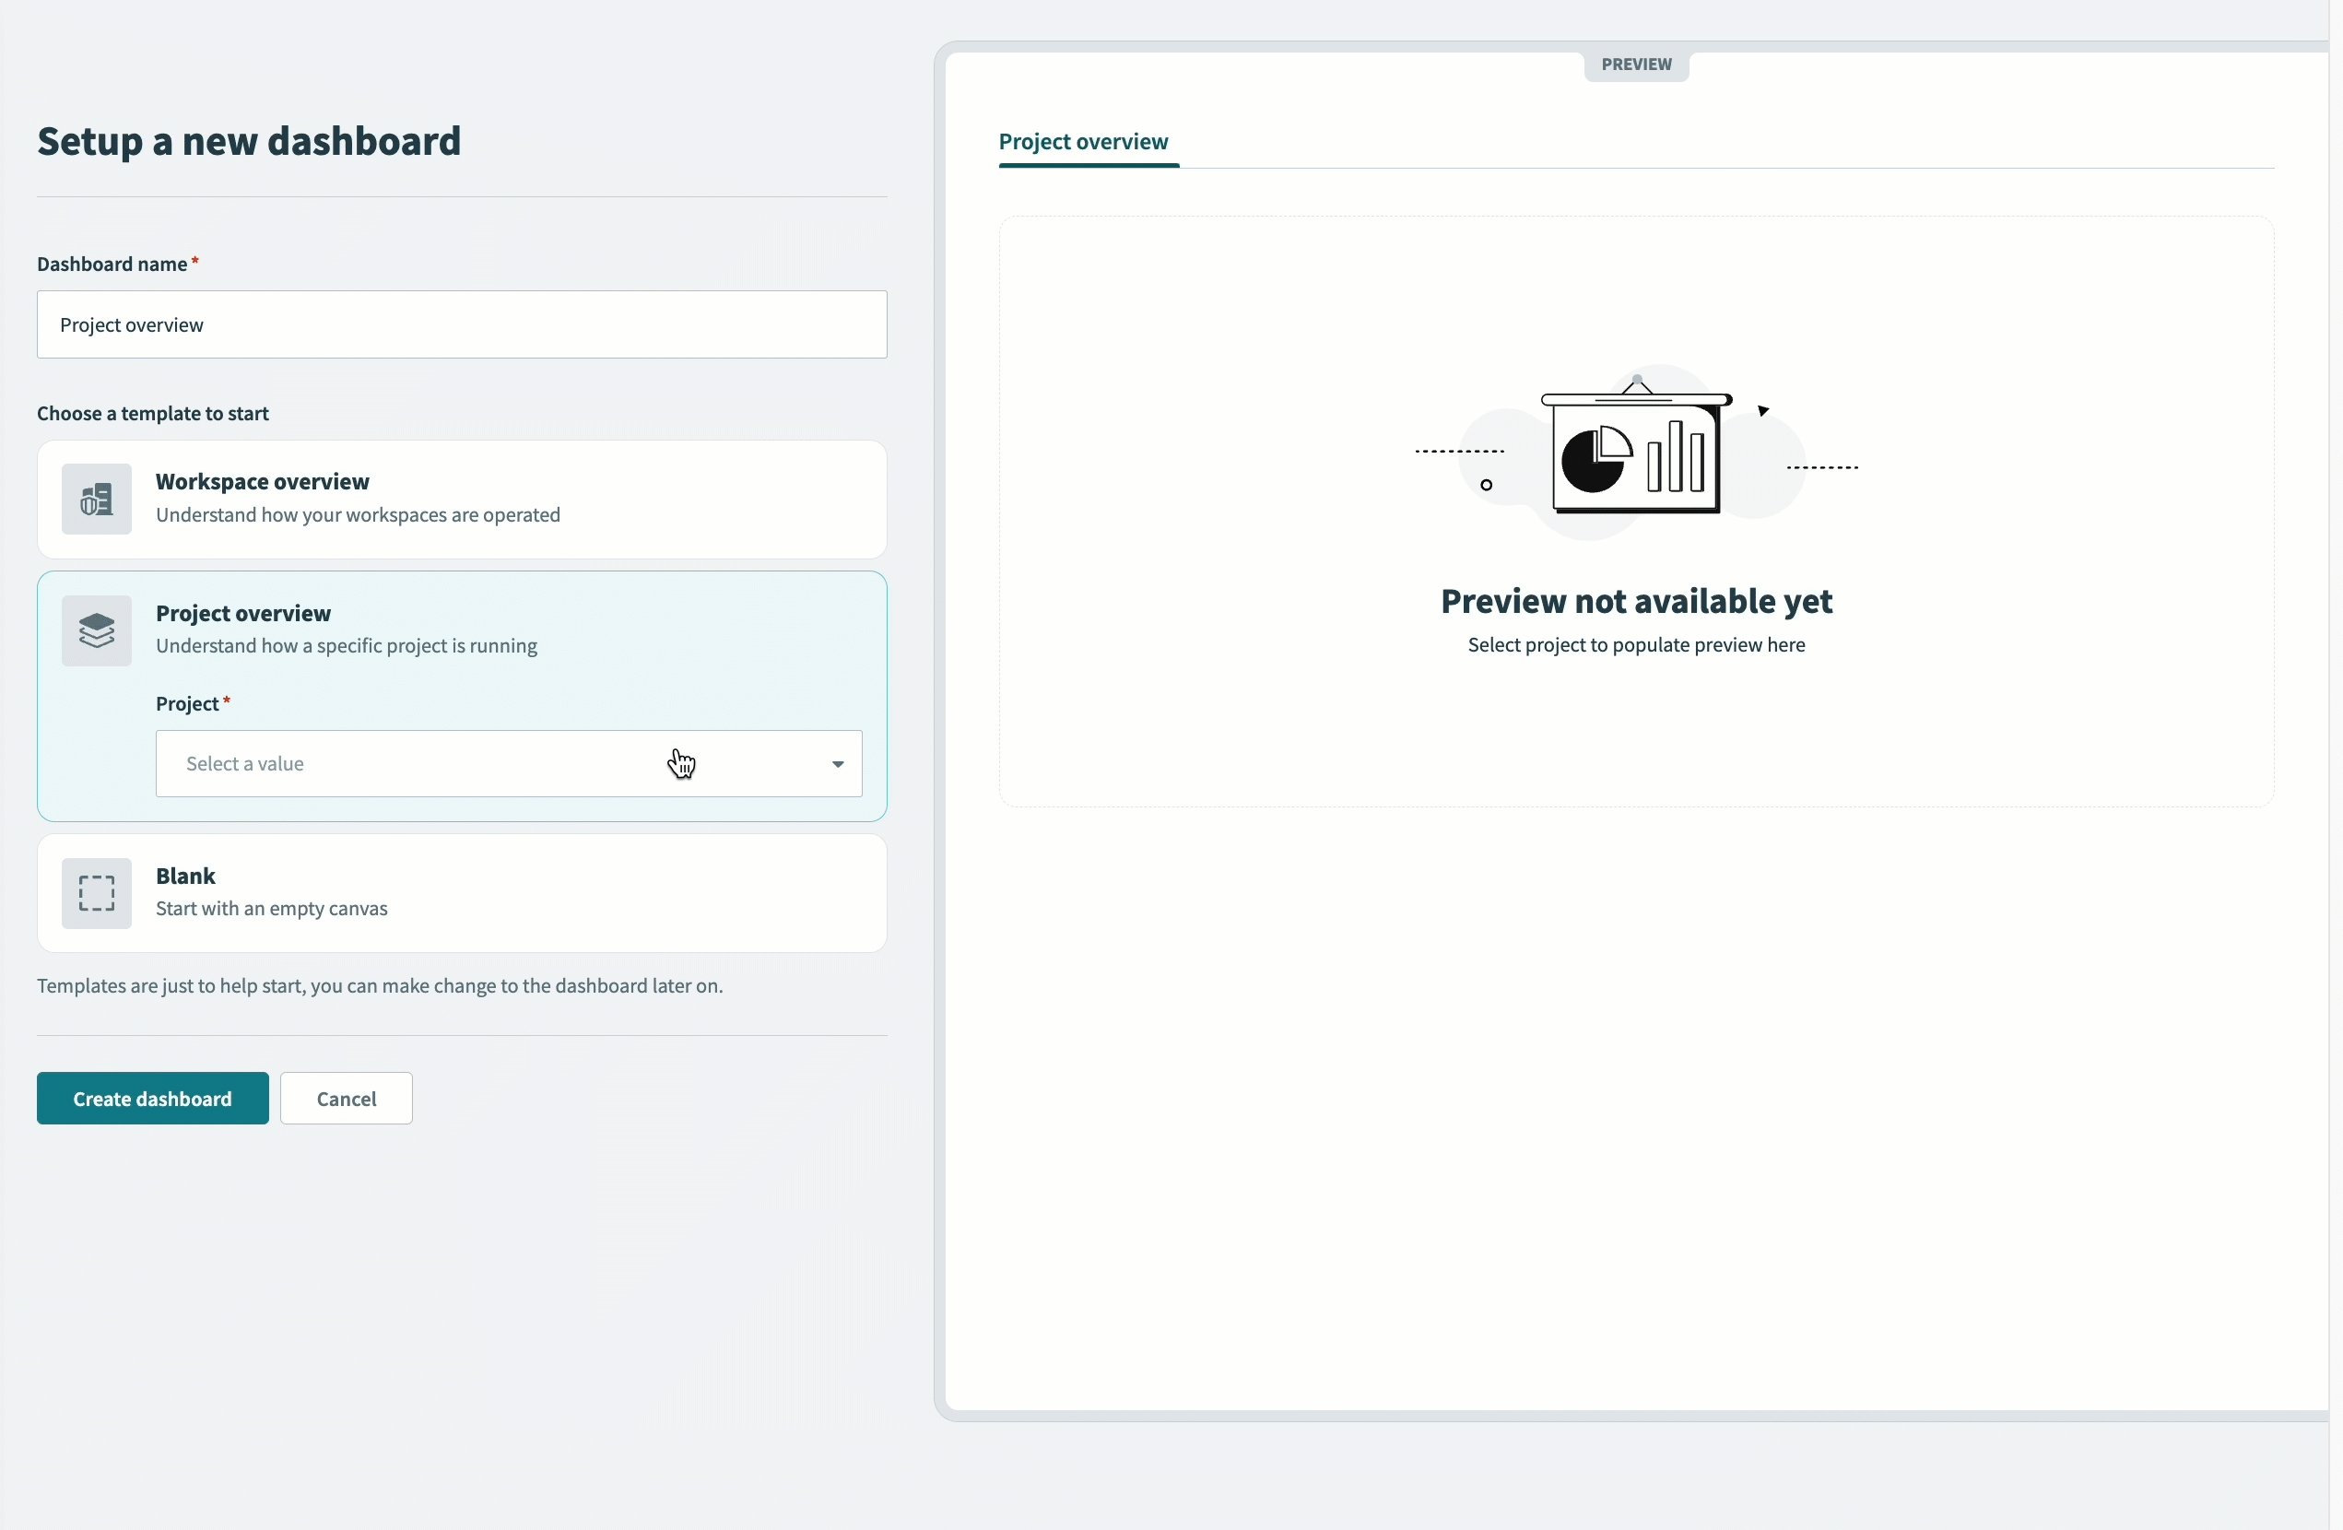This screenshot has width=2343, height=1530.
Task: Click the layers icon on Project overview template
Action: (96, 630)
